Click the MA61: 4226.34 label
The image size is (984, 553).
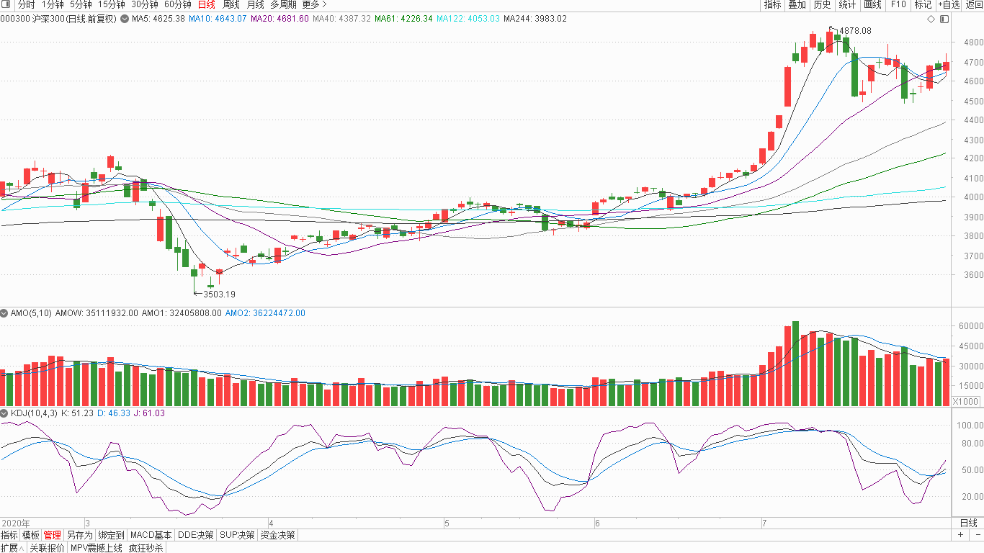tap(403, 19)
